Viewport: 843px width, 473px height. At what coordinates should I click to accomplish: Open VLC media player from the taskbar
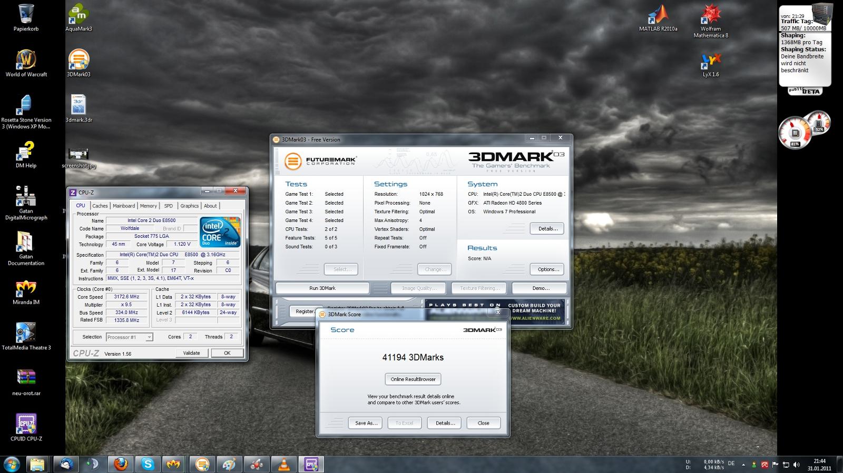(x=284, y=464)
